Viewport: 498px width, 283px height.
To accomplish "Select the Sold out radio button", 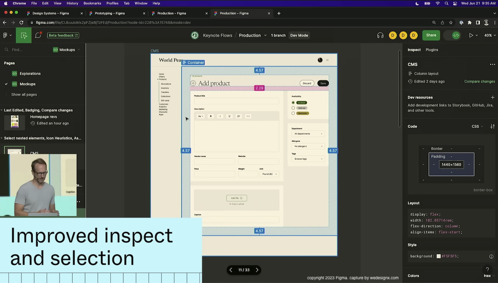I will point(293,108).
